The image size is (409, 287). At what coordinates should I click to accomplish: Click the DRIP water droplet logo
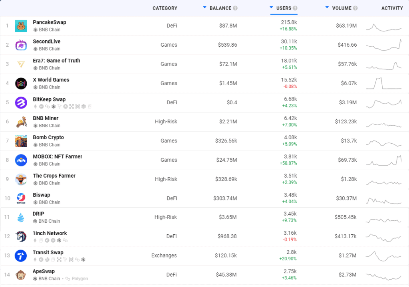21,217
